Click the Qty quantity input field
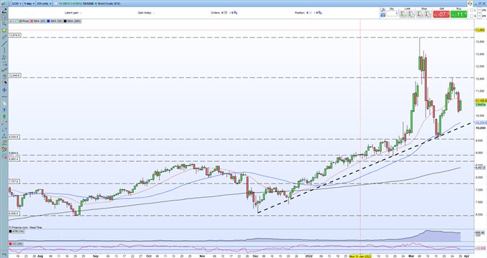The height and width of the screenshot is (258, 487). [x=392, y=14]
